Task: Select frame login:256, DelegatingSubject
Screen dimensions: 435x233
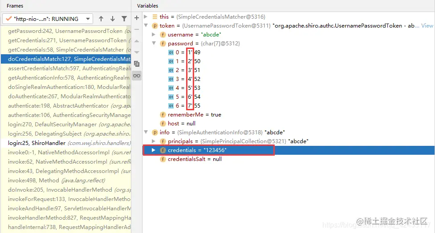Action: (x=66, y=133)
